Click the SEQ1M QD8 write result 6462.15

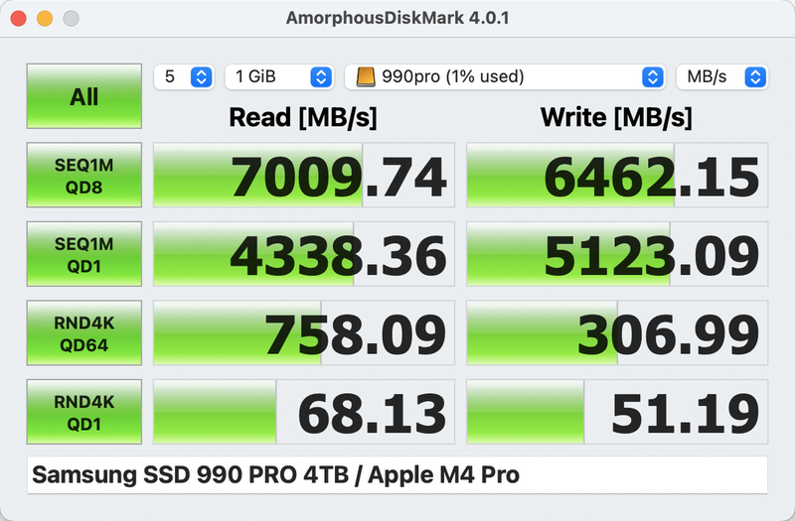pos(617,176)
